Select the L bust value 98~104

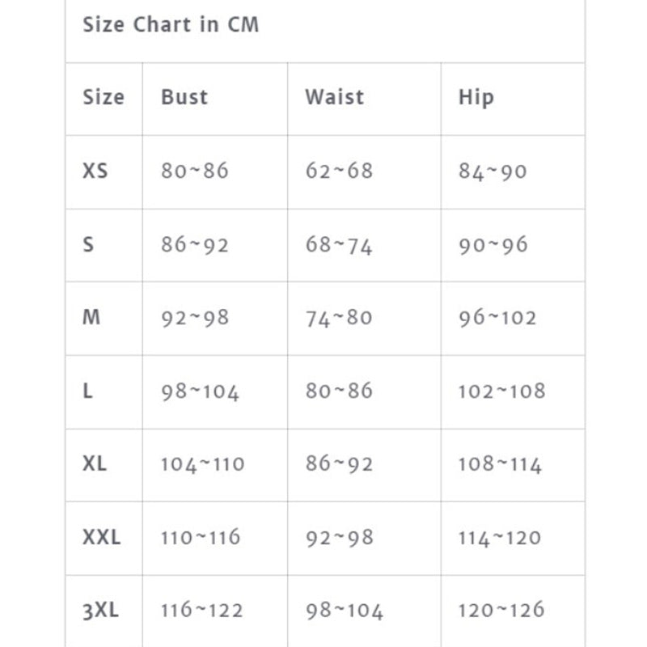coord(200,391)
